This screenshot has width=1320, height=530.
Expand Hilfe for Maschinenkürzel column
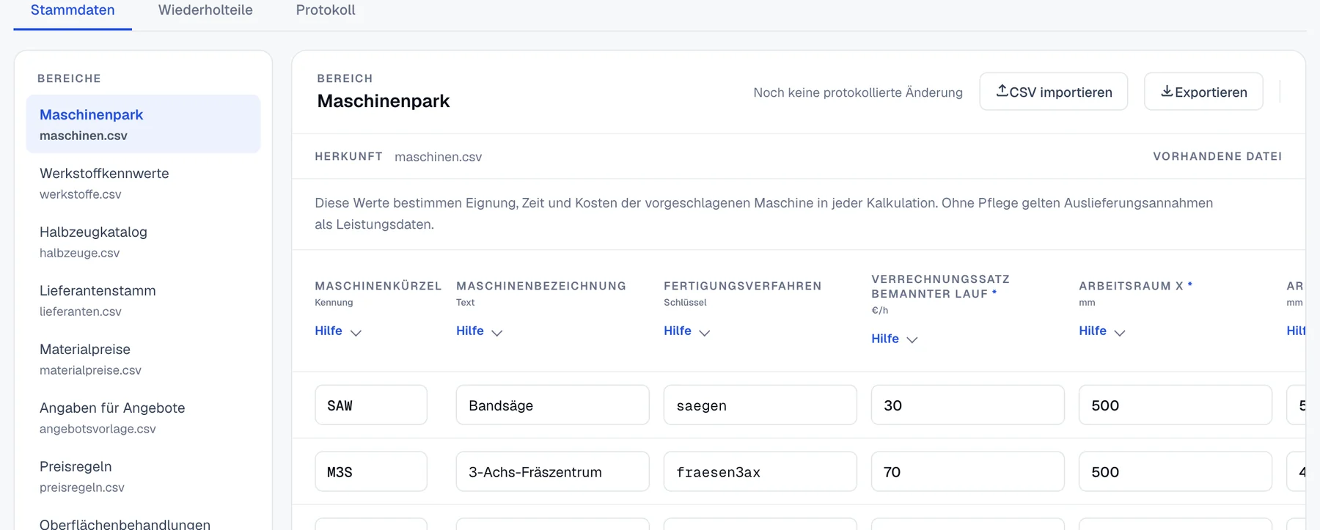[x=338, y=331]
